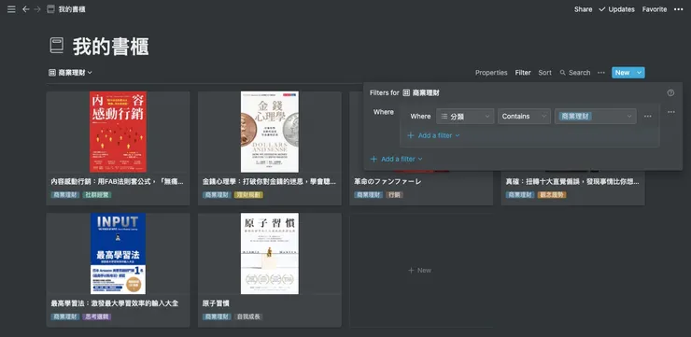Mark page as Favorite
The width and height of the screenshot is (691, 337).
655,9
